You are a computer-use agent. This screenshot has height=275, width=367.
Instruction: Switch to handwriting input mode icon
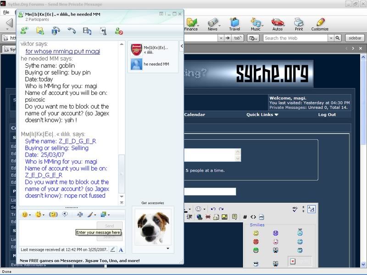tap(112, 249)
